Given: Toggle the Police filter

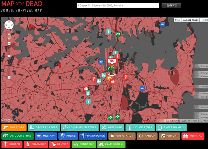Looking at the screenshot, I should pyautogui.click(x=68, y=136).
